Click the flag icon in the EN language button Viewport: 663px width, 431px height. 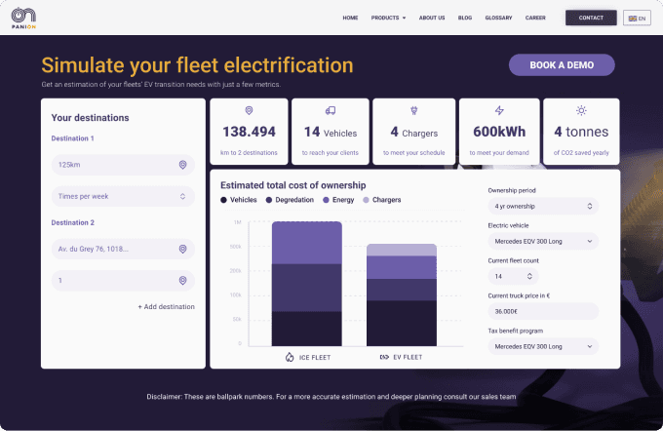coord(633,19)
